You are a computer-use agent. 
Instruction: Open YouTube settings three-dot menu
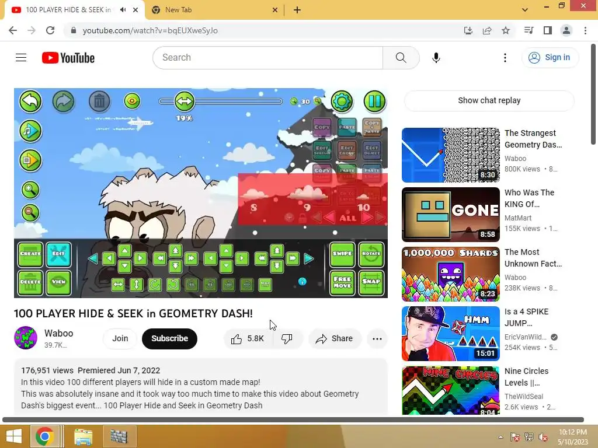pyautogui.click(x=505, y=58)
